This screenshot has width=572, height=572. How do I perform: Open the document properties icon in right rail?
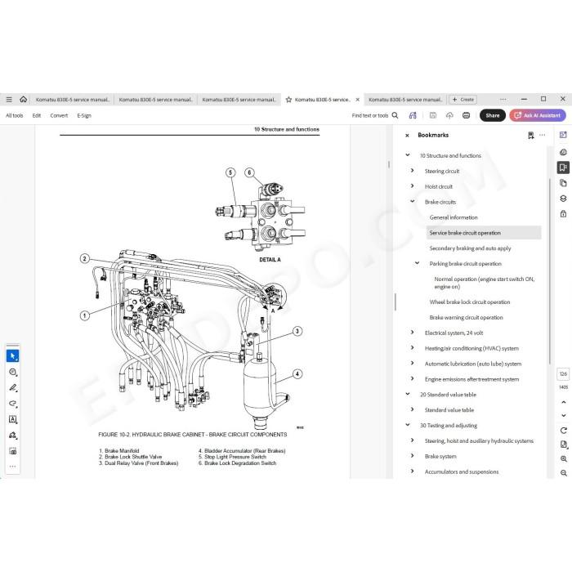point(564,445)
